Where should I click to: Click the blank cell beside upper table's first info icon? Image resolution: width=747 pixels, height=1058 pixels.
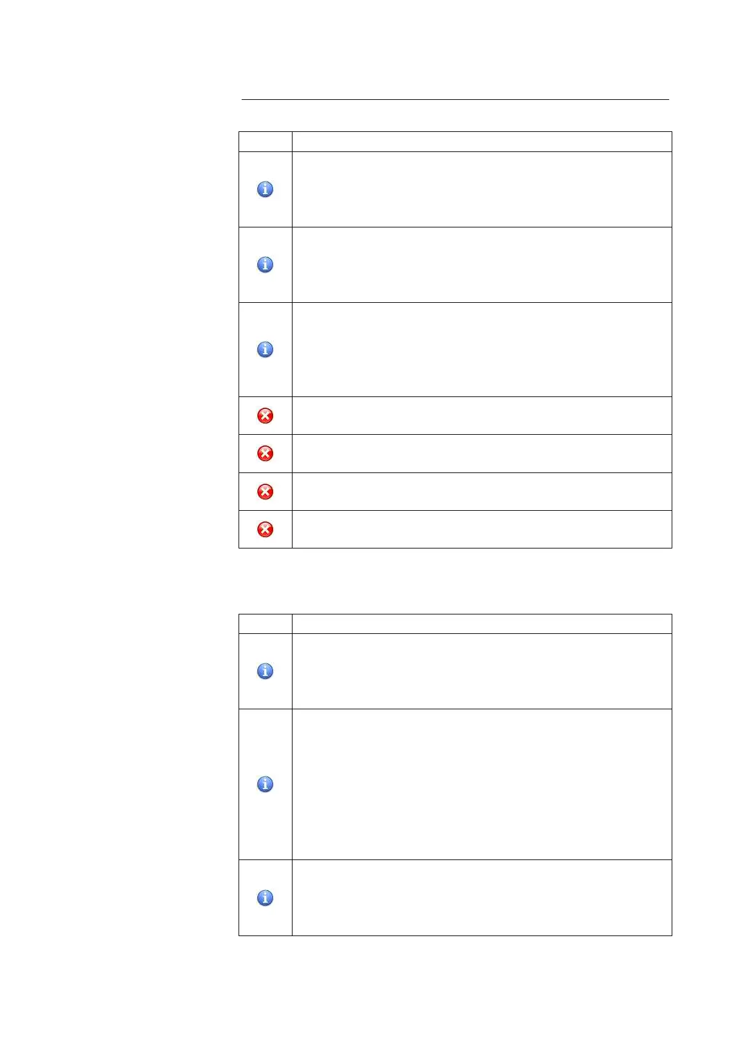point(481,189)
